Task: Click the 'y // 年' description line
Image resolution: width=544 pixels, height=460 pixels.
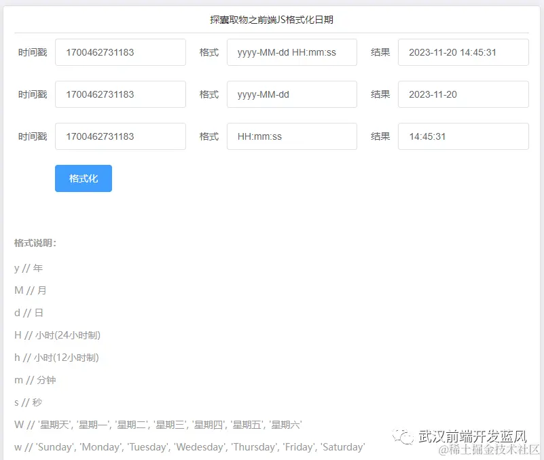Action: [x=29, y=268]
